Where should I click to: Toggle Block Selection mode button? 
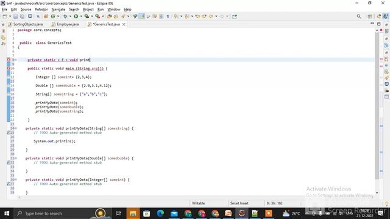pos(161,16)
